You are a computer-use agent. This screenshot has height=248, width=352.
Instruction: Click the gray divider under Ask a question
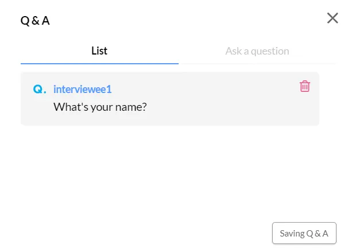tap(257, 63)
